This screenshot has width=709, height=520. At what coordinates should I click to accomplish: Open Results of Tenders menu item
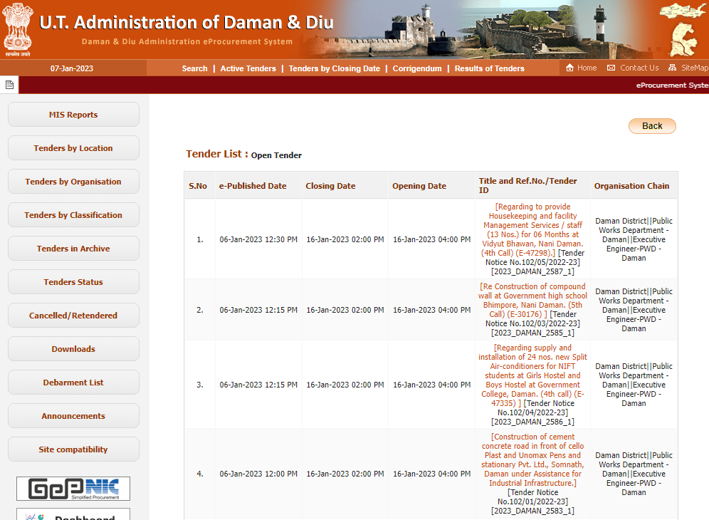coord(489,68)
